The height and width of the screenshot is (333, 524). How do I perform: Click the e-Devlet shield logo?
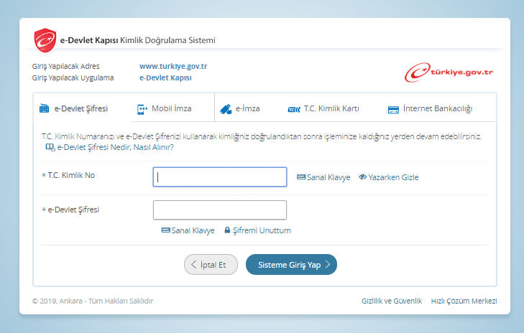click(x=45, y=39)
